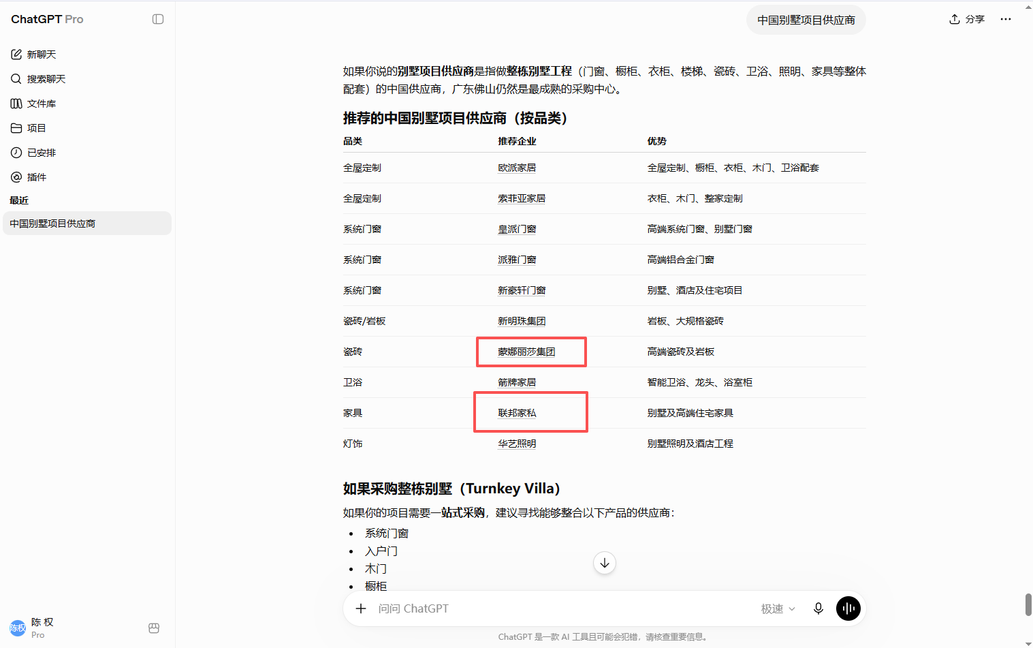This screenshot has height=648, width=1033.
Task: Click the plugins icon
Action: point(16,177)
